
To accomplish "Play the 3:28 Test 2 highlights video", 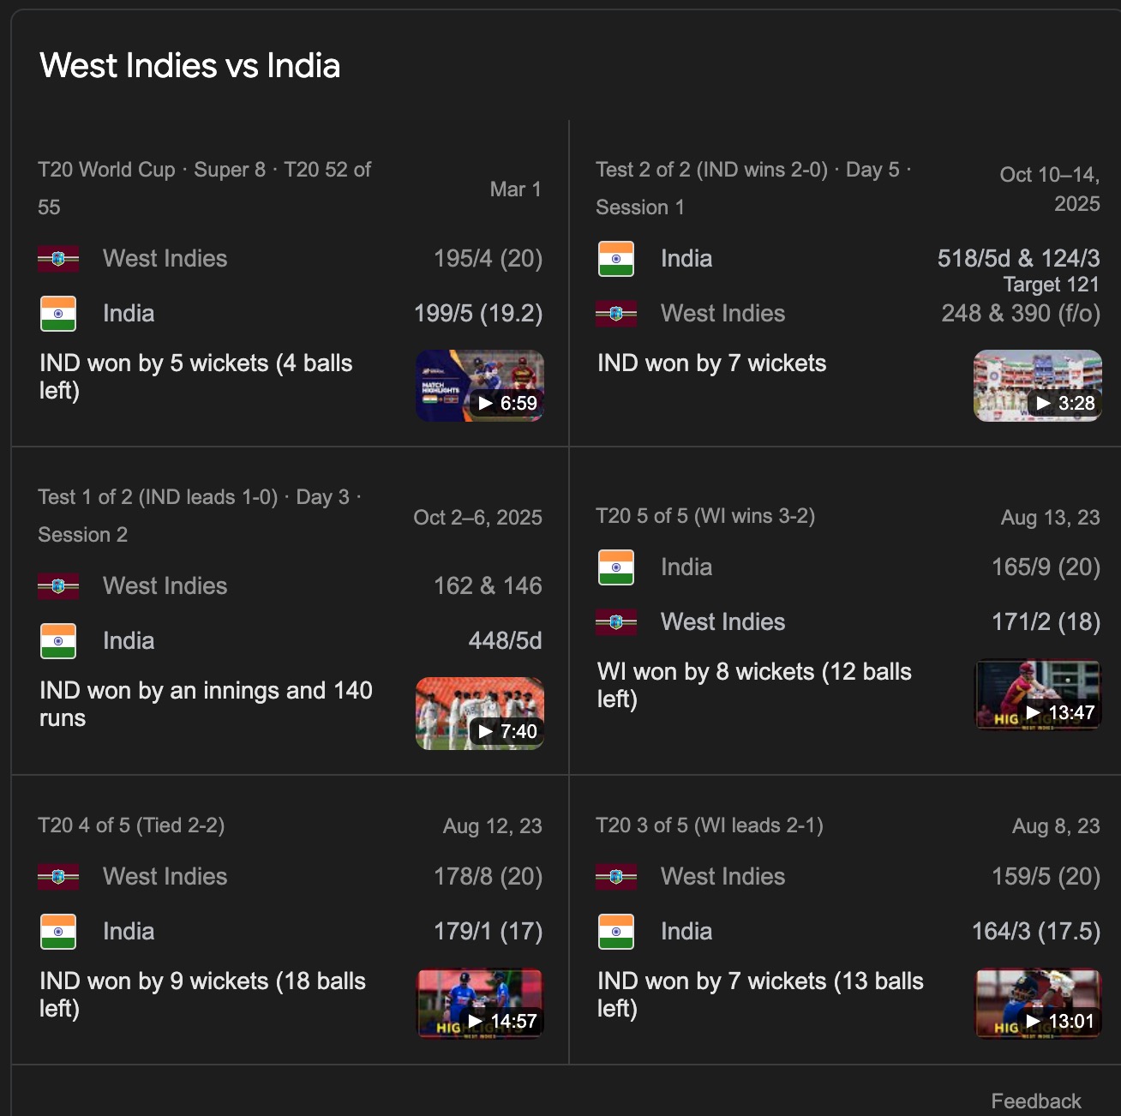I will (1038, 386).
